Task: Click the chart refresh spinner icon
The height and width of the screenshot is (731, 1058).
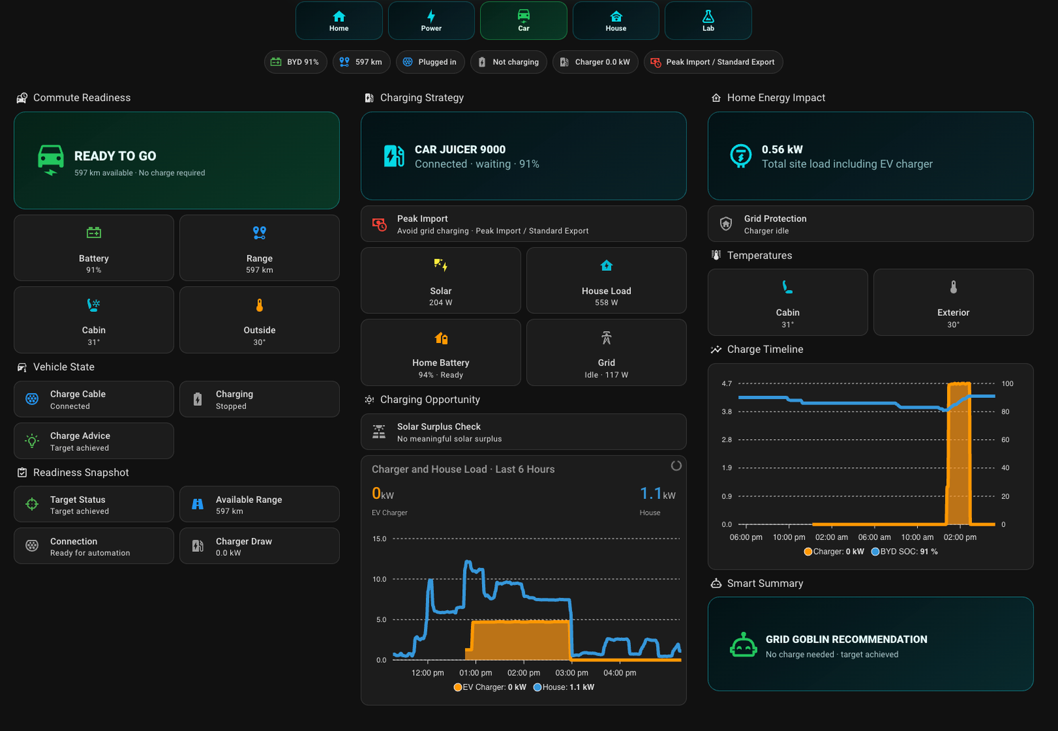Action: (676, 465)
